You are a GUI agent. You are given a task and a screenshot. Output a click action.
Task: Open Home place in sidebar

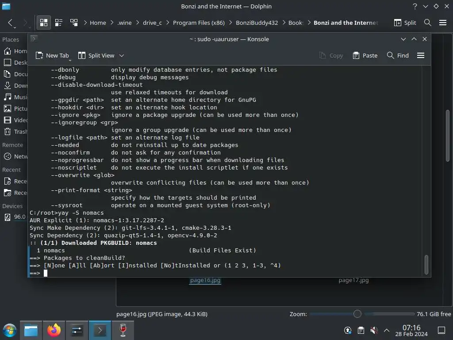15,51
